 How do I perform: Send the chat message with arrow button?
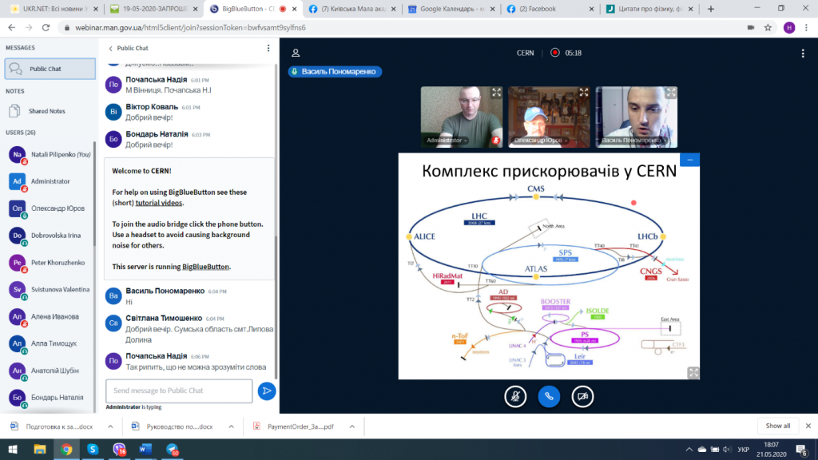click(x=267, y=391)
